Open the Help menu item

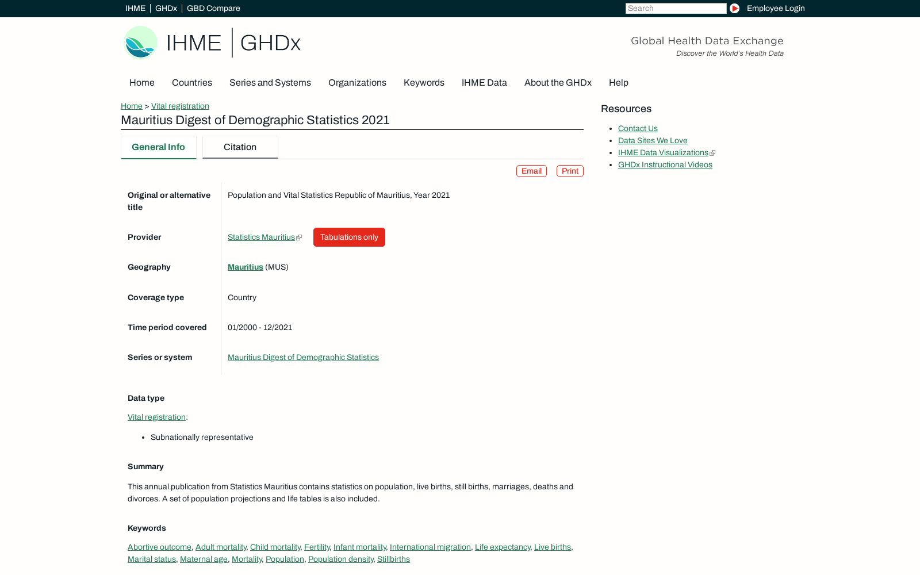click(x=619, y=83)
